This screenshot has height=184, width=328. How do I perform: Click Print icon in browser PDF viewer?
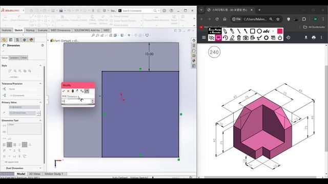point(314,37)
